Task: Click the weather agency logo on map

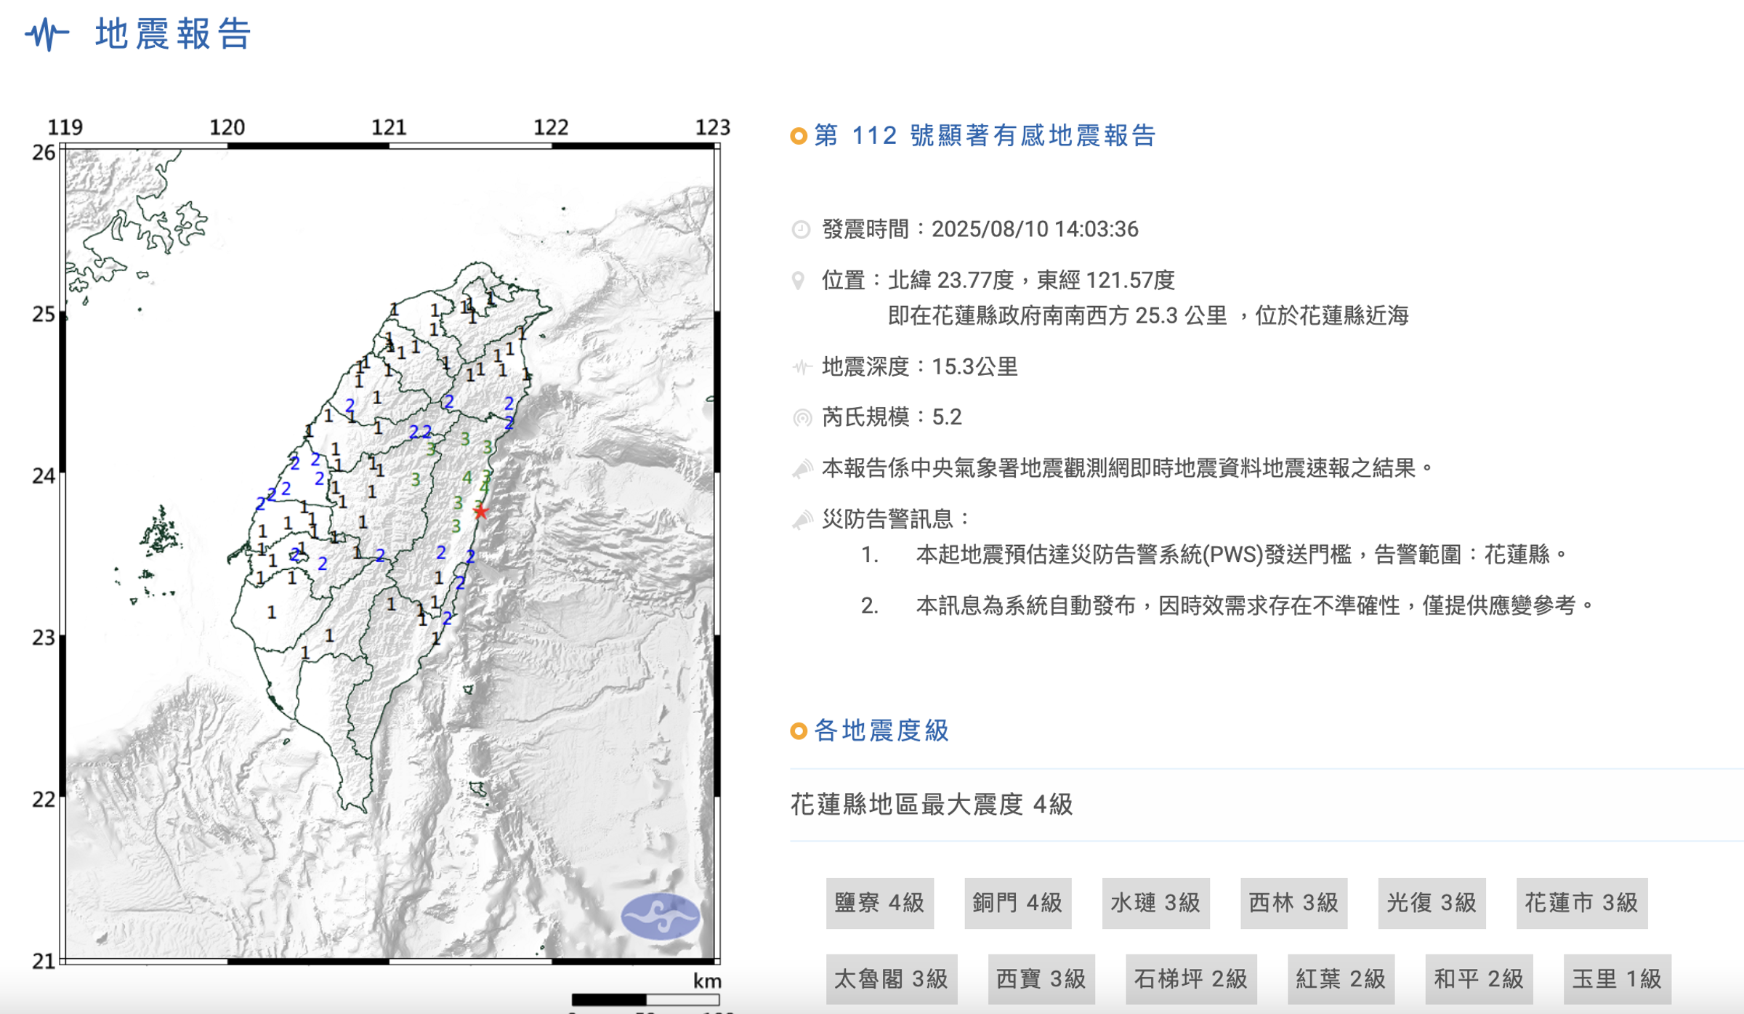Action: [x=660, y=916]
